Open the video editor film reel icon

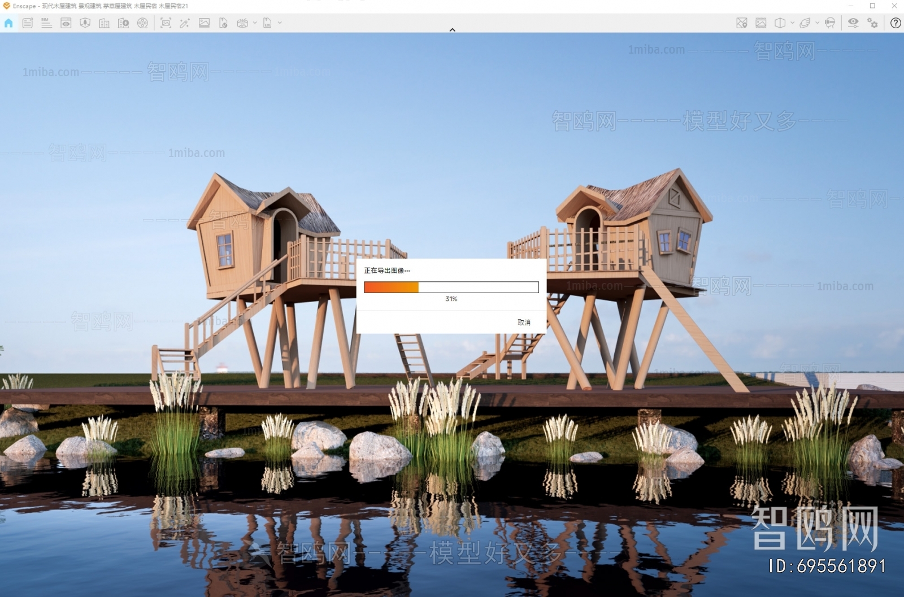coord(142,23)
